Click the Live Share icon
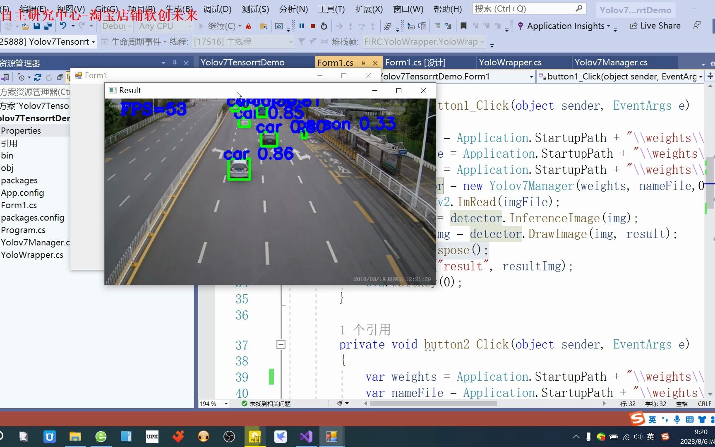715x447 pixels. [655, 26]
